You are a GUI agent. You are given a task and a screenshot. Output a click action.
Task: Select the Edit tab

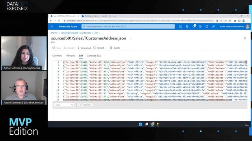(81, 56)
